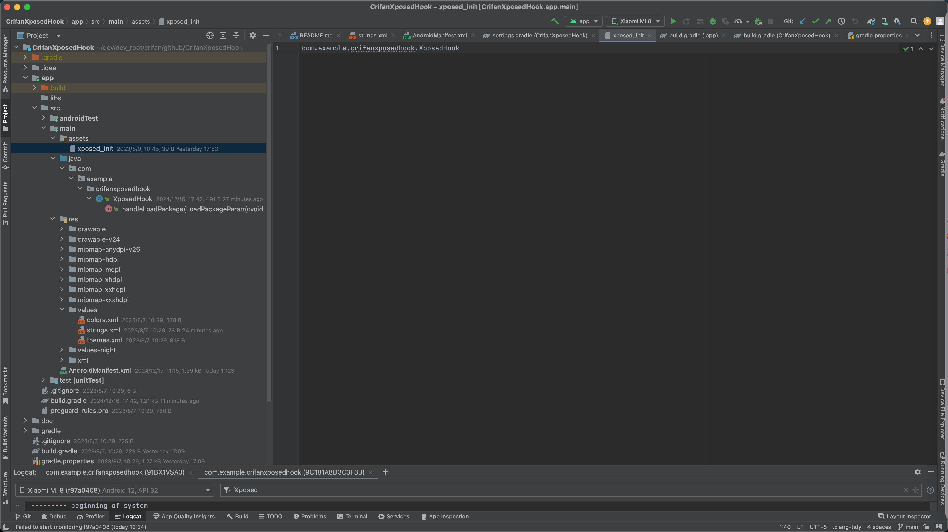948x532 pixels.
Task: Hide the Project panel with minus icon
Action: pos(266,35)
